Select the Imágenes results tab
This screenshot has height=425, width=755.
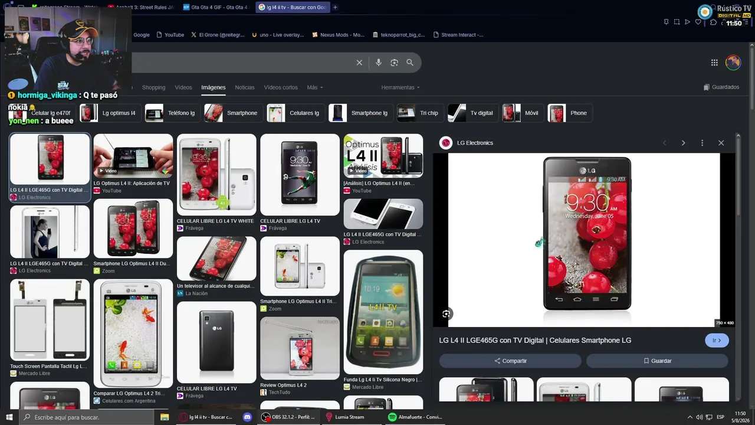[x=214, y=87]
